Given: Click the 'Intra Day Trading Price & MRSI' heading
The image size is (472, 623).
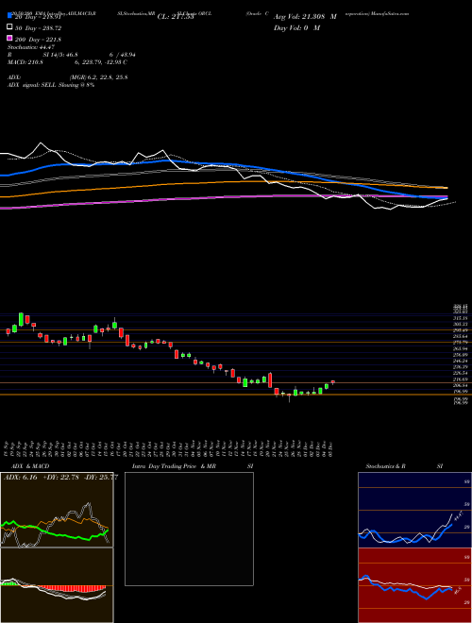Looking at the screenshot, I should [x=193, y=466].
